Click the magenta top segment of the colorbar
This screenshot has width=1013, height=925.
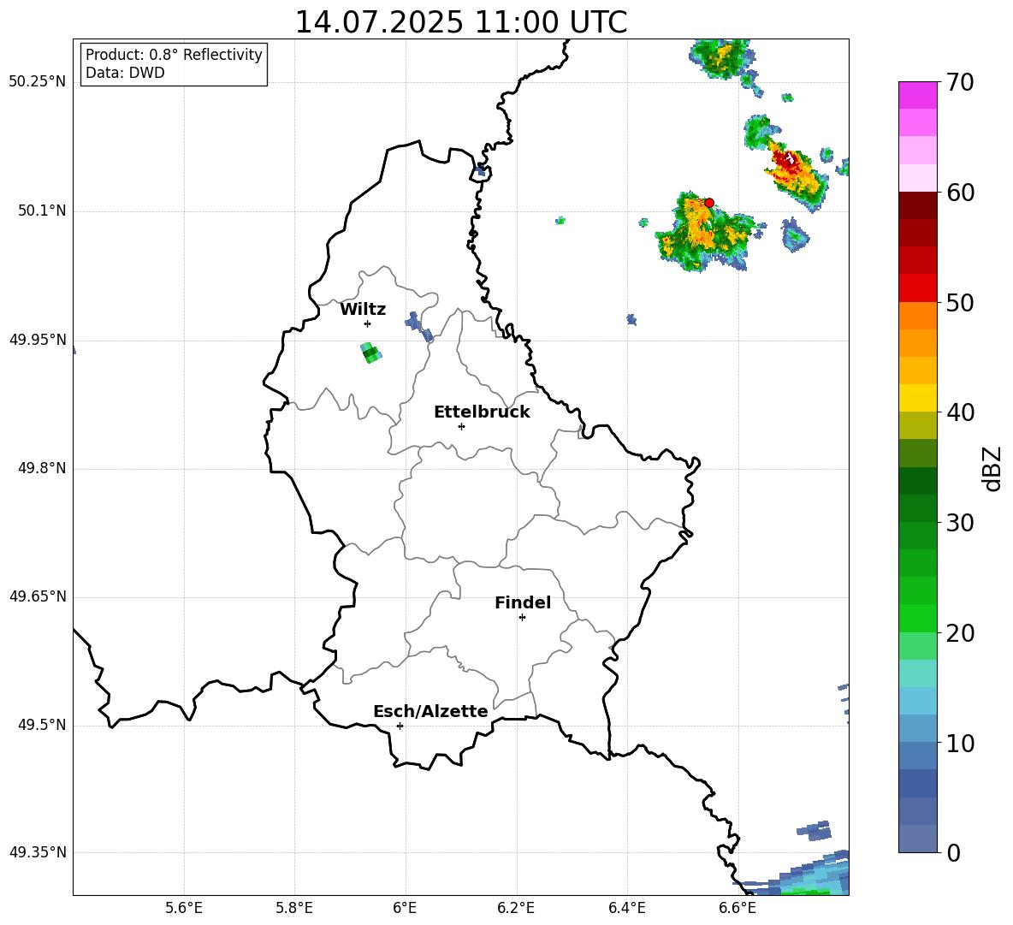coord(917,95)
